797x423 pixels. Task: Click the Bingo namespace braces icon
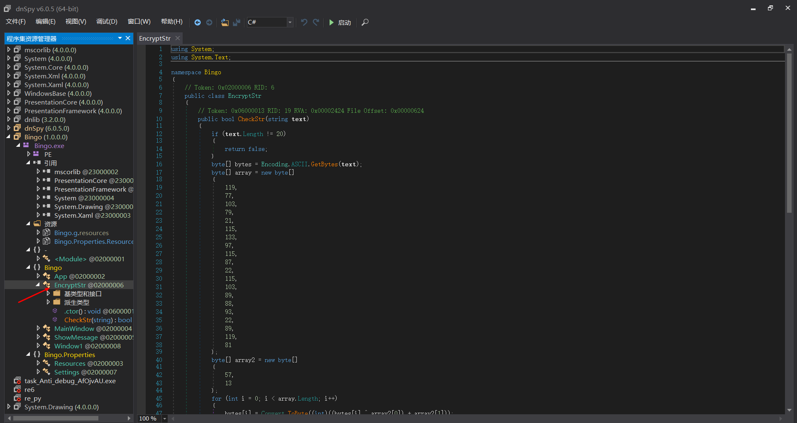click(x=37, y=267)
